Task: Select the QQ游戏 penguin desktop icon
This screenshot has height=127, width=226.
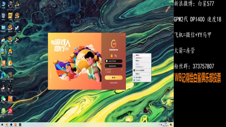Action: click(3, 40)
